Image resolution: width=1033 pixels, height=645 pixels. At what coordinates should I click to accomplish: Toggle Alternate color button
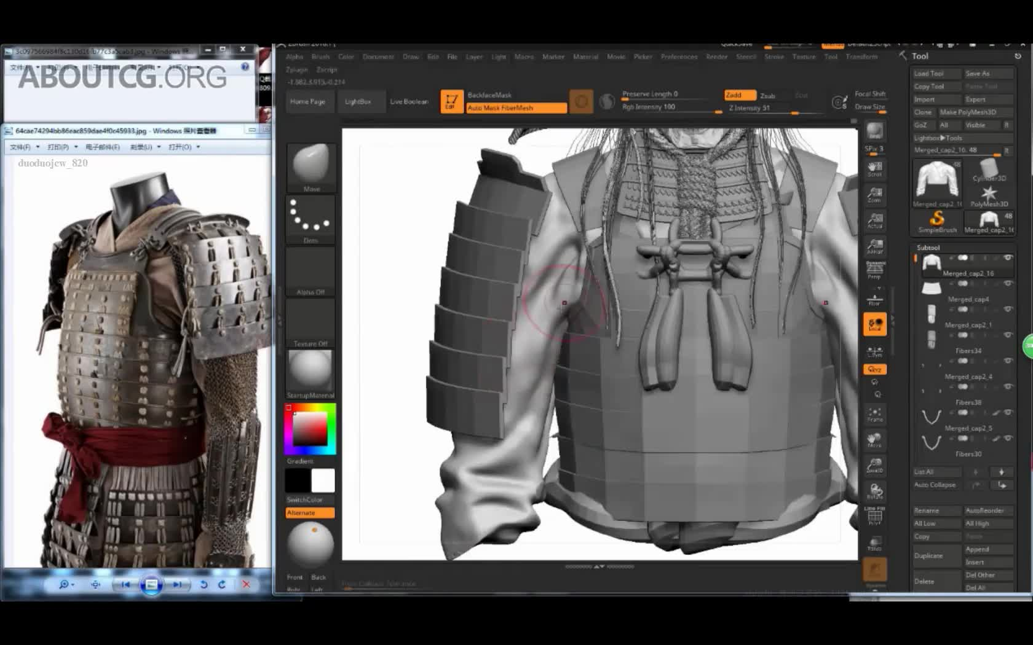[310, 513]
